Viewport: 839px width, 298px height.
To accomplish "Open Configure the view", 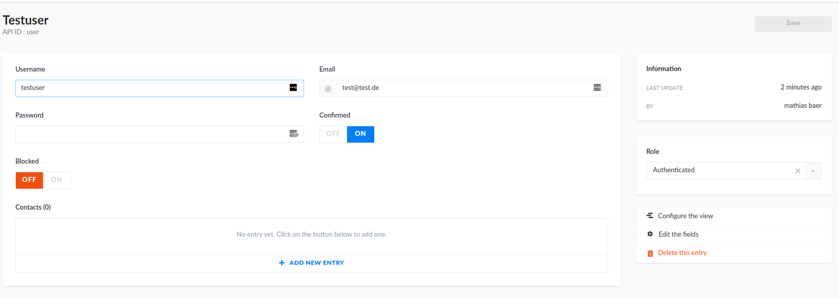I will (685, 216).
